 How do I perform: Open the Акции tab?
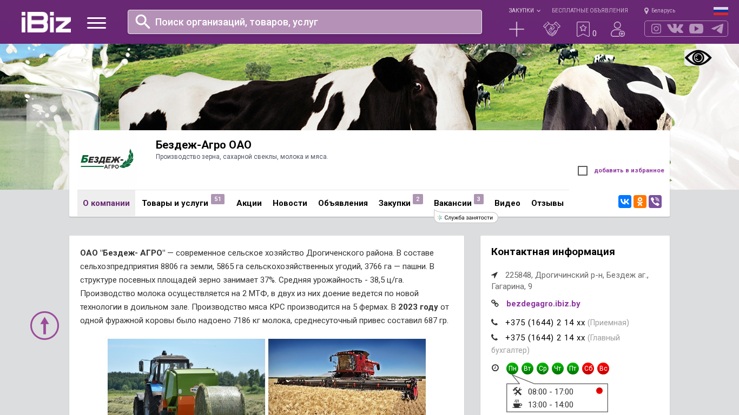click(249, 203)
